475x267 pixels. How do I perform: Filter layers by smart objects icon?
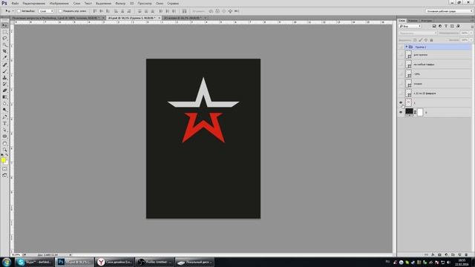point(458,27)
